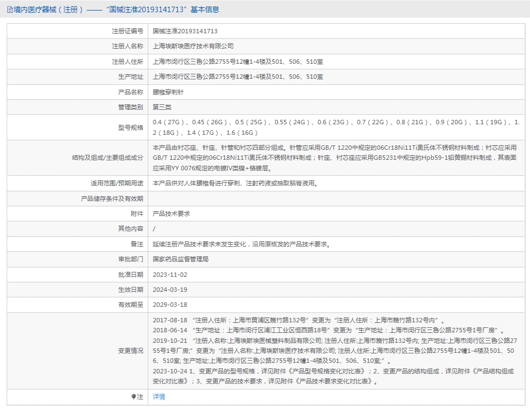Click the 型号规格 row label
The width and height of the screenshot is (530, 410).
tap(131, 128)
